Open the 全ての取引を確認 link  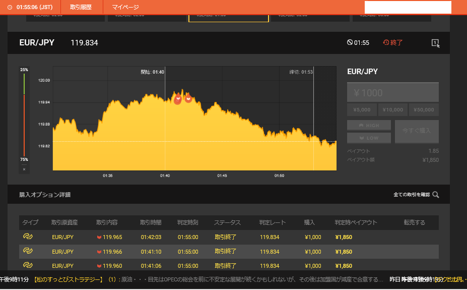coord(412,195)
